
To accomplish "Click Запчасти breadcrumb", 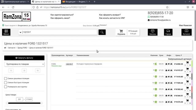I will coord(12,48).
